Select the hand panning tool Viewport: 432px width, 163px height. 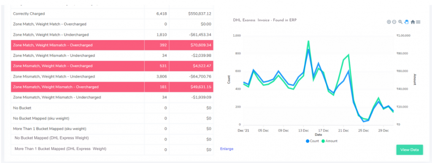coord(406,22)
